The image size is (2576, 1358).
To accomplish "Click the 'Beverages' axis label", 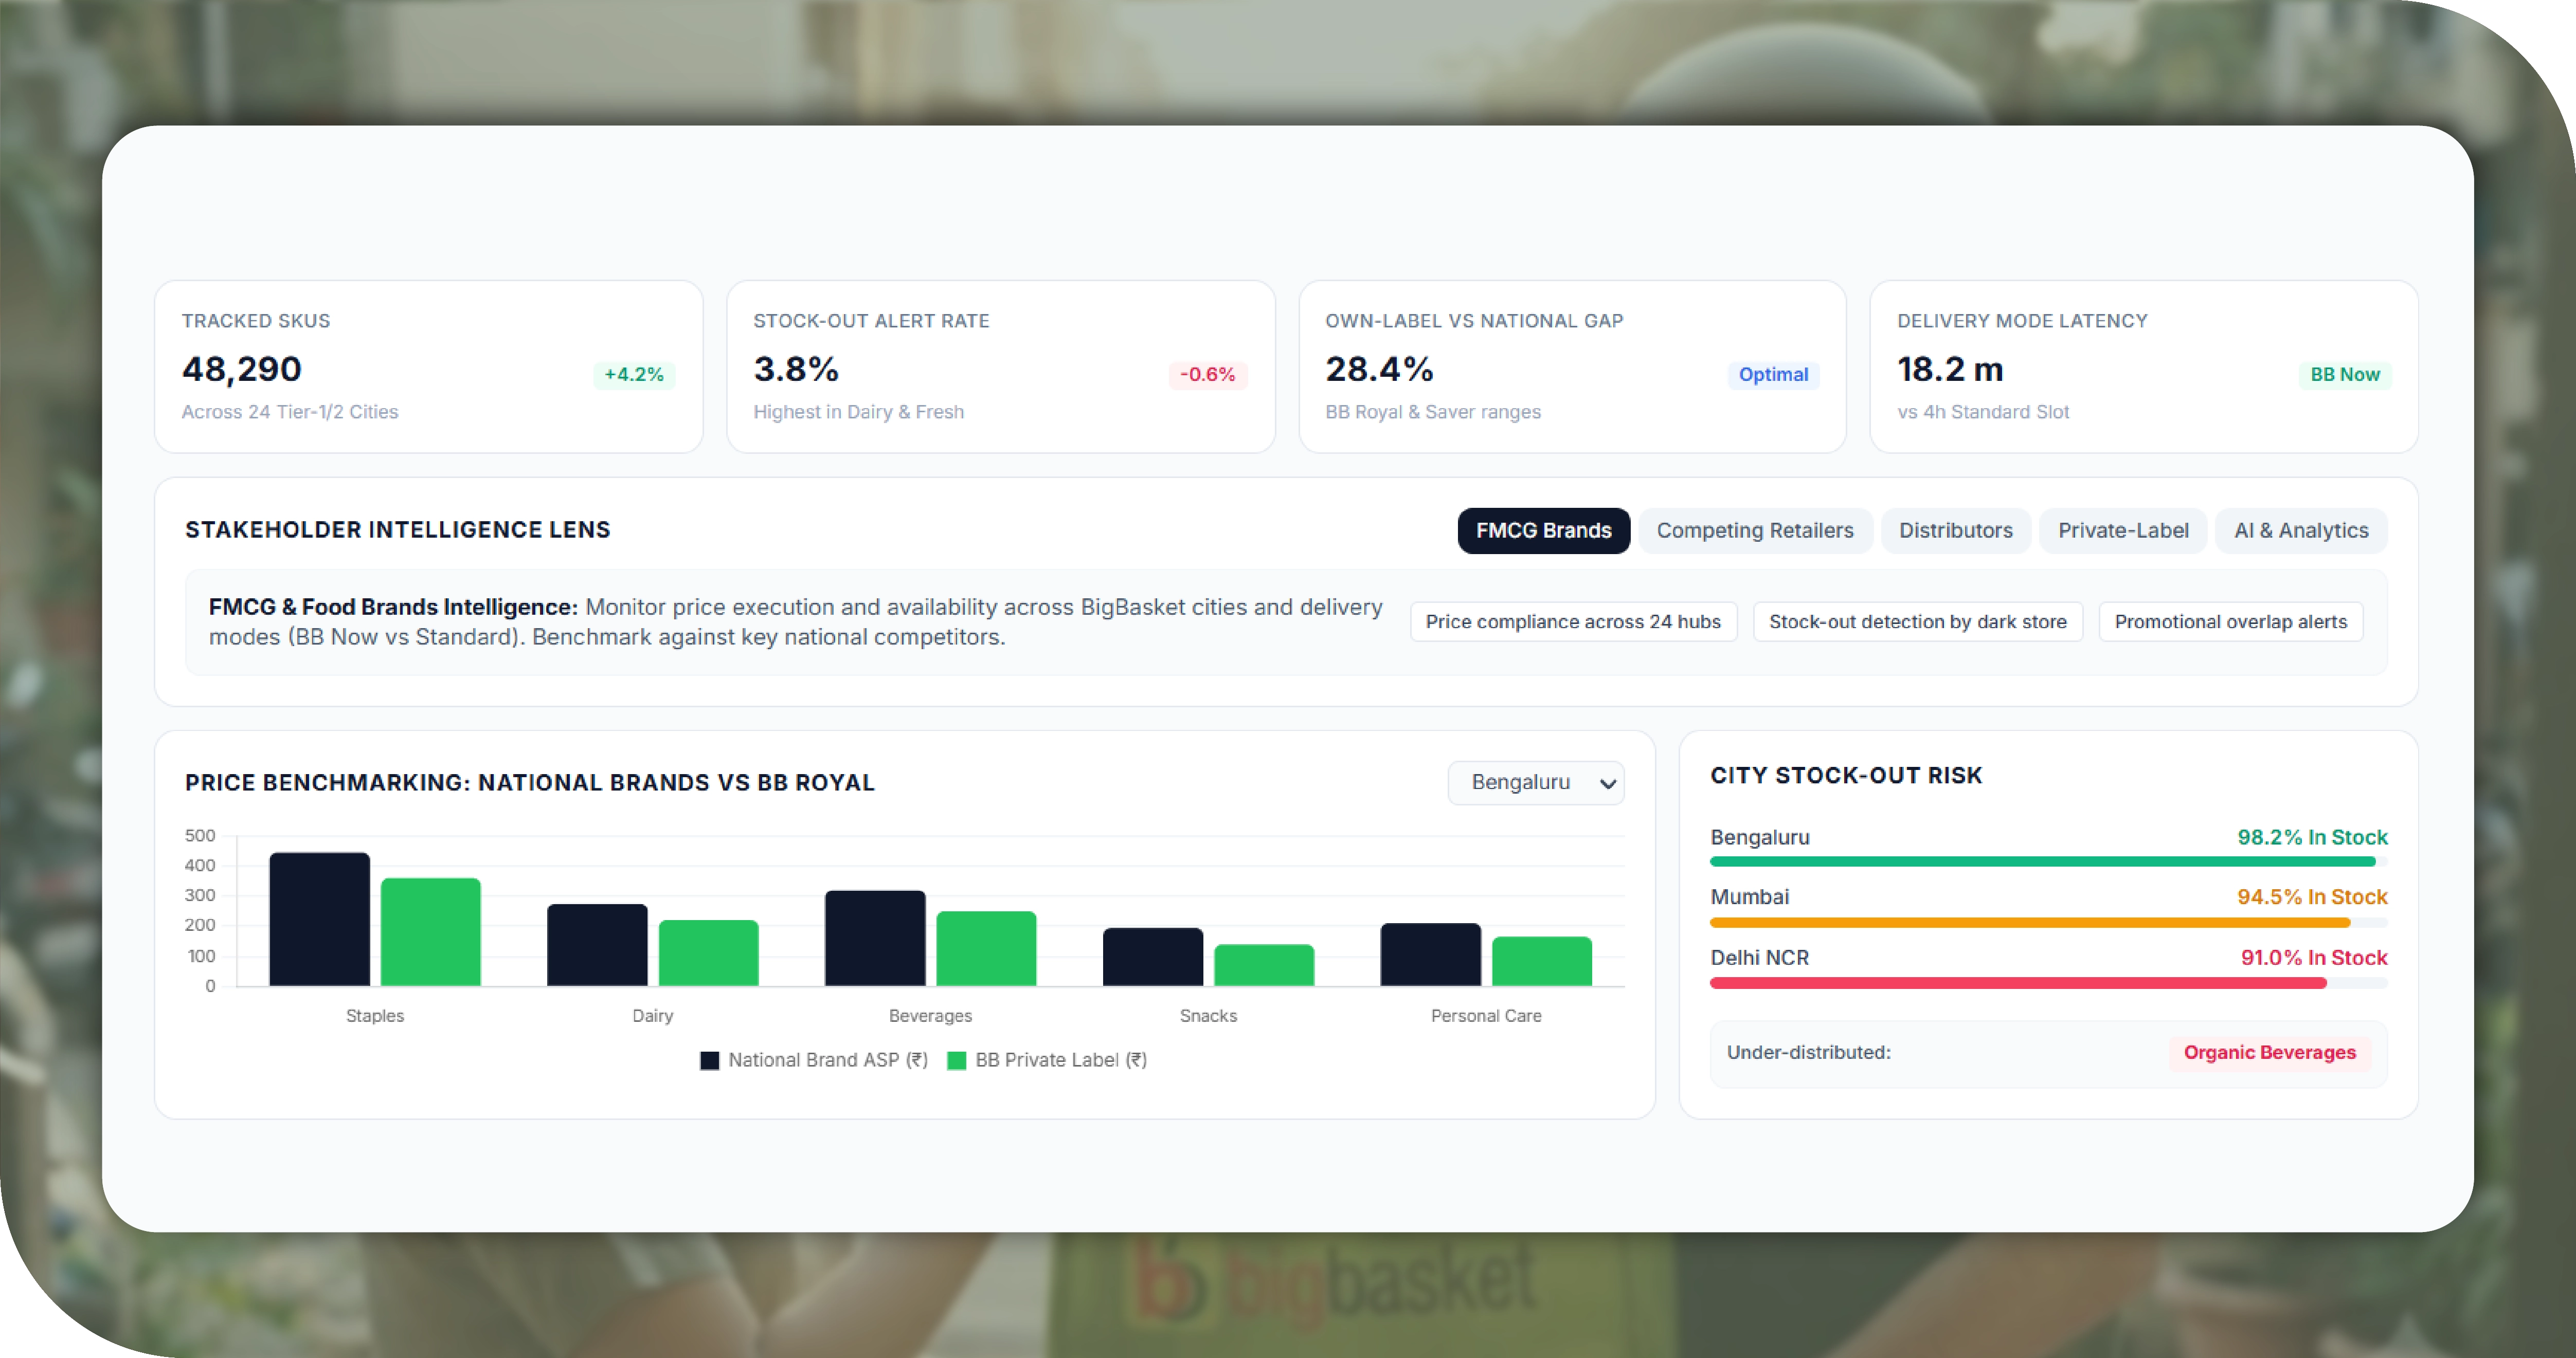I will (930, 1016).
